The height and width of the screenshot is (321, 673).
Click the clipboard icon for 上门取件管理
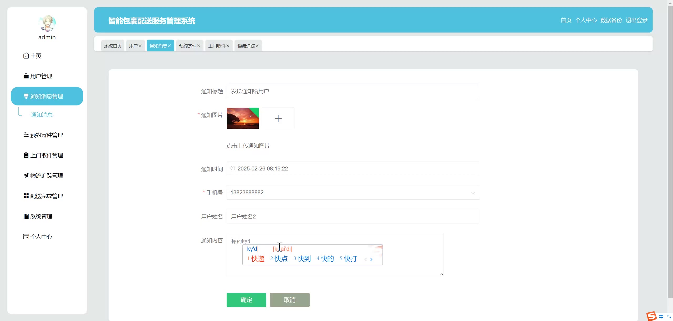point(26,155)
